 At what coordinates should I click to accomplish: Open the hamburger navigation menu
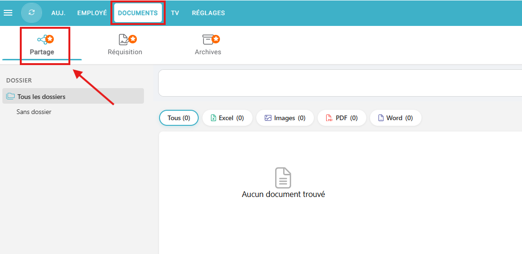[x=8, y=13]
